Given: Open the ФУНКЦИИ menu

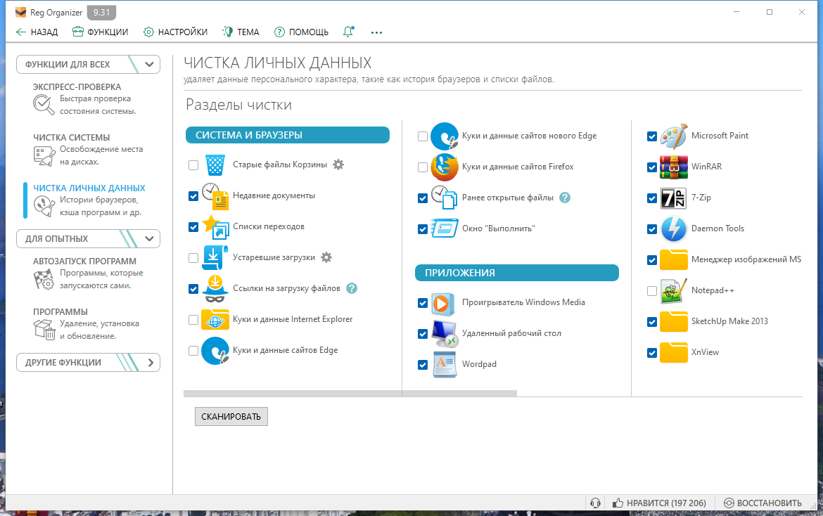Looking at the screenshot, I should coord(101,32).
